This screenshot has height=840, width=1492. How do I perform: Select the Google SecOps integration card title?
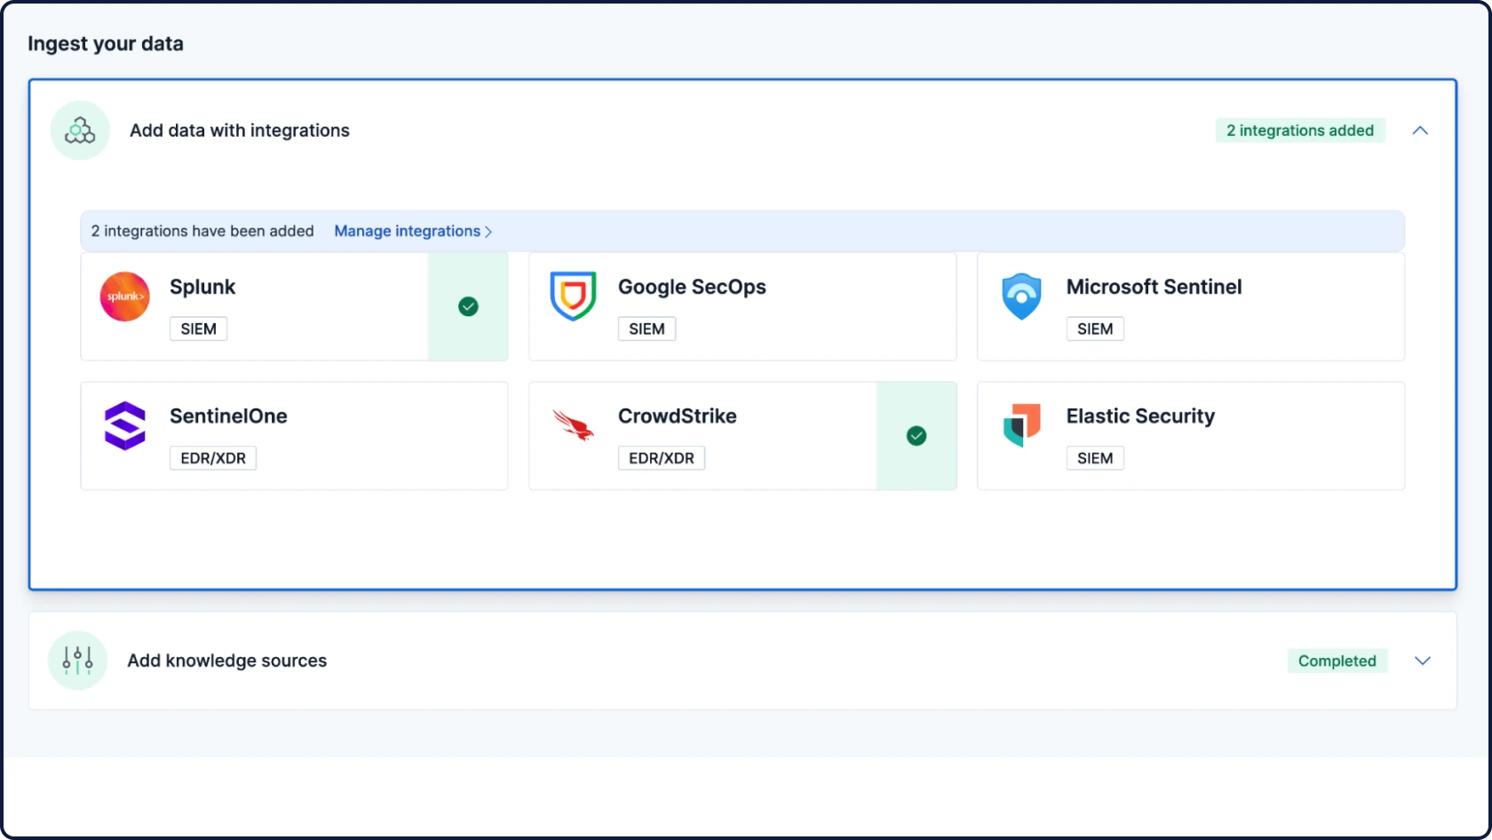692,287
